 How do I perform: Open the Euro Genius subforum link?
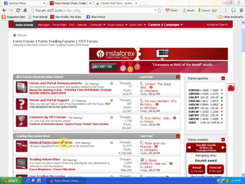pos(101,124)
